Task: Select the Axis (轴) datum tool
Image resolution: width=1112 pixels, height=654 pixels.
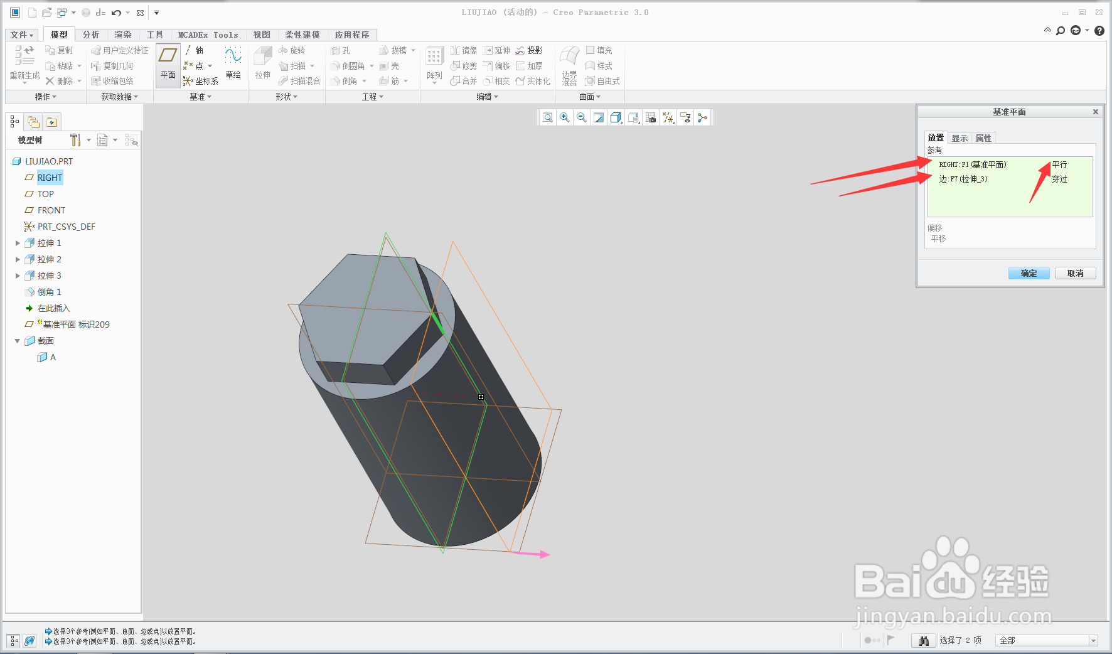Action: click(x=194, y=50)
